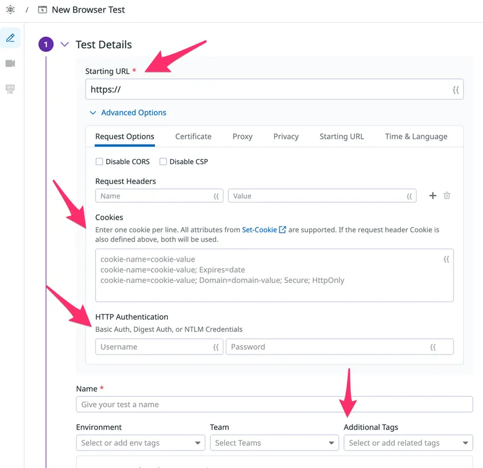This screenshot has width=483, height=468.
Task: Add a request header with plus icon
Action: tap(432, 196)
